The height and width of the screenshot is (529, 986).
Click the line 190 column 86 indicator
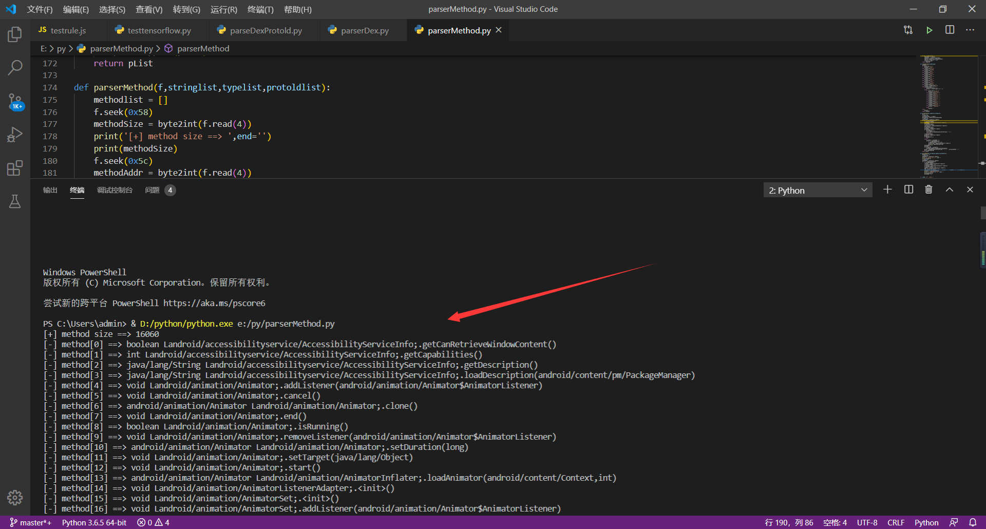tap(789, 522)
